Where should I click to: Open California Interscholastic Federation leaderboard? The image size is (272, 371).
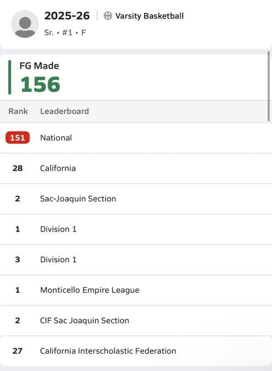136,351
